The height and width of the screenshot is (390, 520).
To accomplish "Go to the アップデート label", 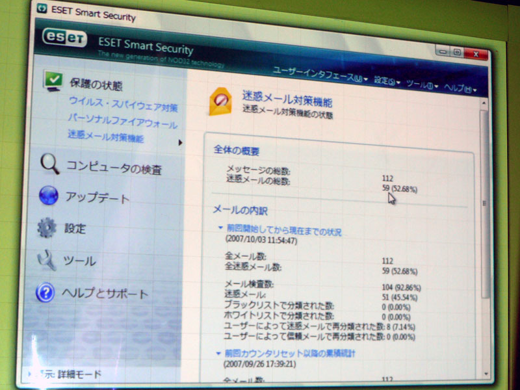I will click(x=97, y=198).
